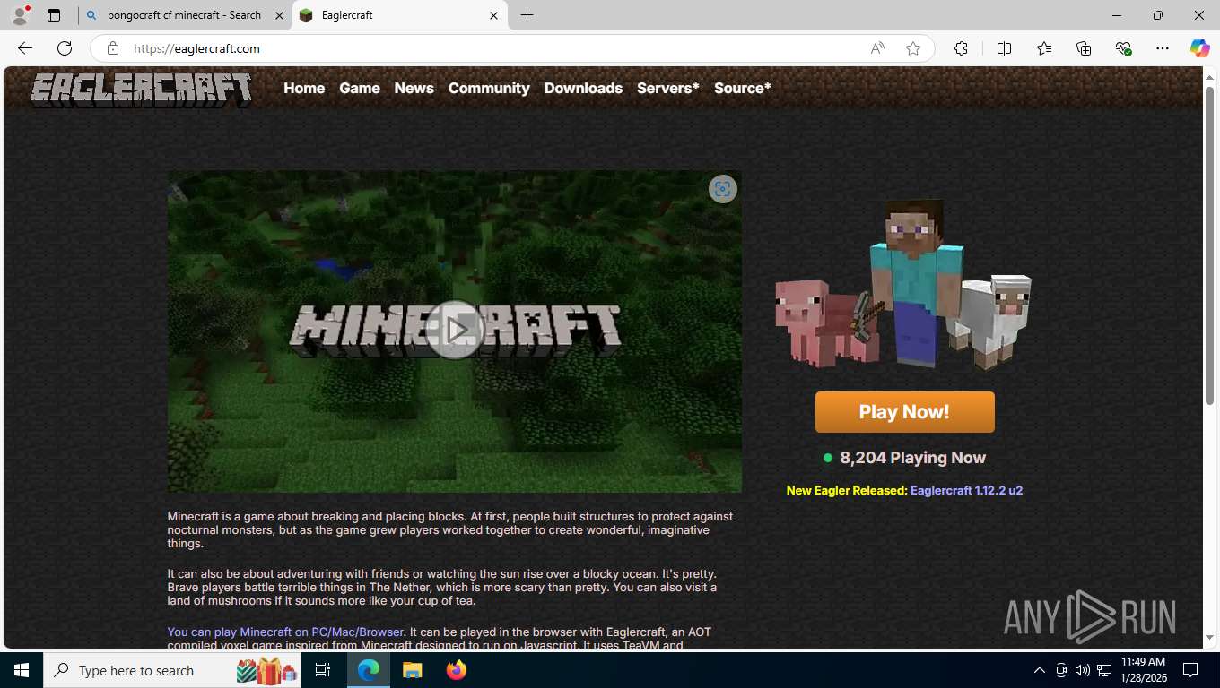Screen dimensions: 1220x688
Task: Switch to bongocraft cf minecraft search tab
Action: click(185, 15)
